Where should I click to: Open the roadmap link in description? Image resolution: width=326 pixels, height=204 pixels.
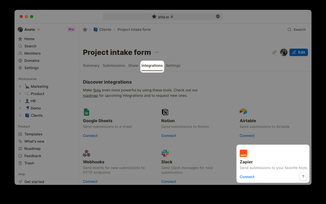click(90, 96)
